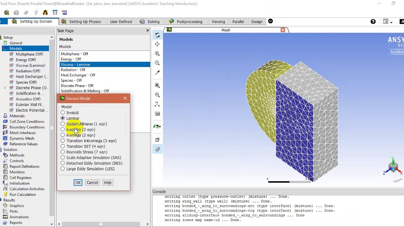The image size is (404, 227).
Task: Click the gray refresh arrows toolbar icon
Action: [x=26, y=13]
